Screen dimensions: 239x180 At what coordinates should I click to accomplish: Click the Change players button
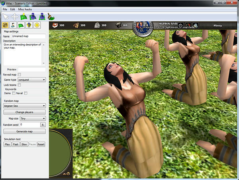24,112
